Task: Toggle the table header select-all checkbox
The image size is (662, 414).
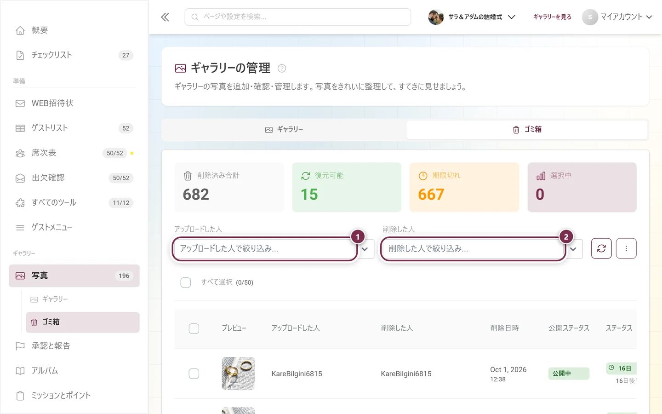Action: point(194,328)
